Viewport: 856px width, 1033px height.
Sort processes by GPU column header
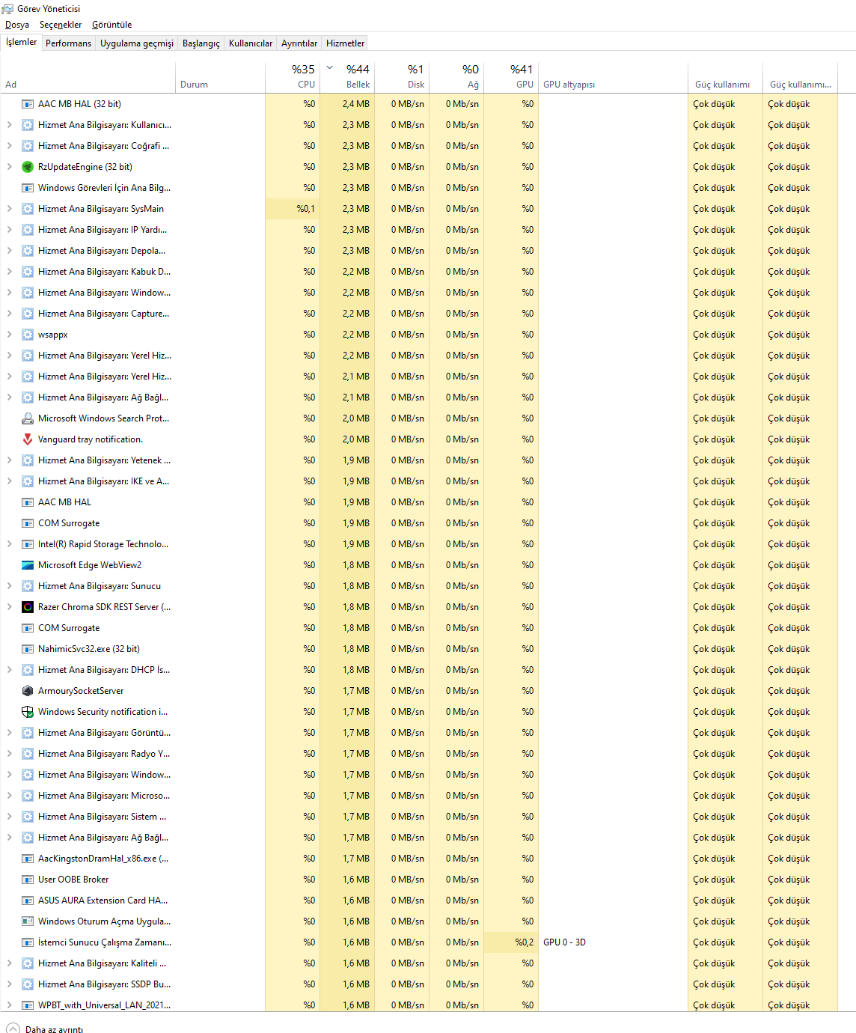point(511,76)
